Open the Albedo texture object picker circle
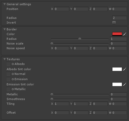Viewport: 129px width, 121px height. pyautogui.click(x=13, y=64)
